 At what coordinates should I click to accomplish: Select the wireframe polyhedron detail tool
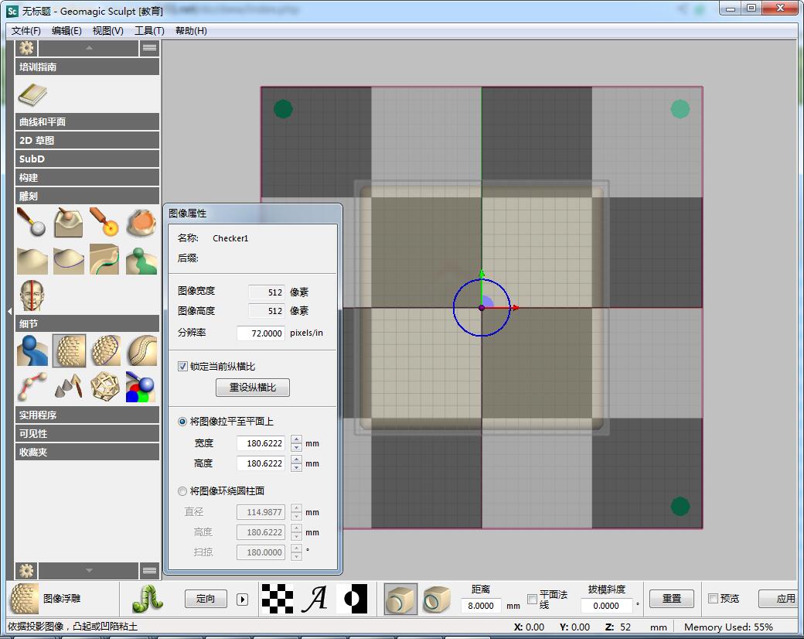[x=104, y=386]
